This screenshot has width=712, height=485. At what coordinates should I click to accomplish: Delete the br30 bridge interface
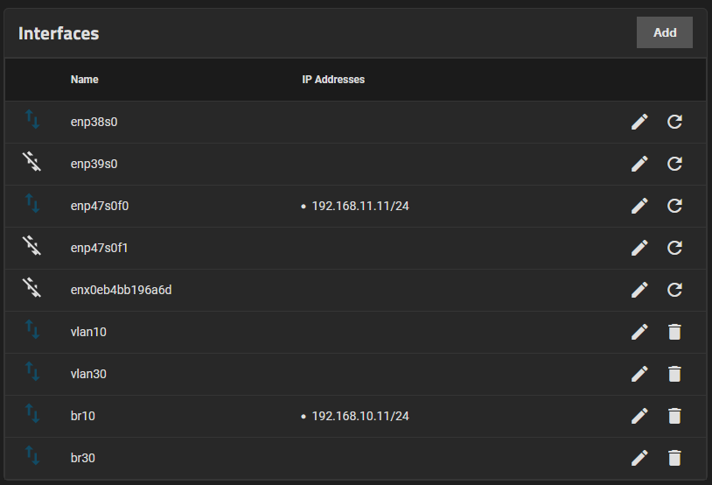point(674,458)
